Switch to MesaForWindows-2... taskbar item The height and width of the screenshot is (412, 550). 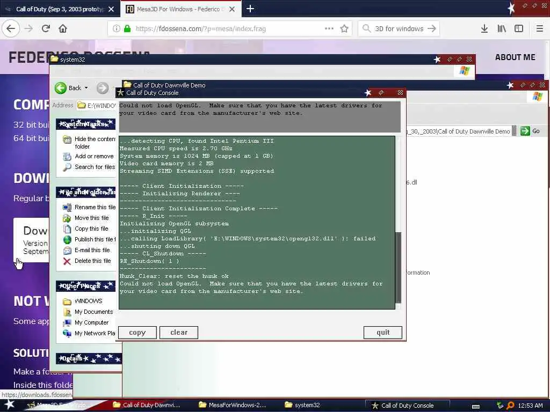tap(233, 405)
